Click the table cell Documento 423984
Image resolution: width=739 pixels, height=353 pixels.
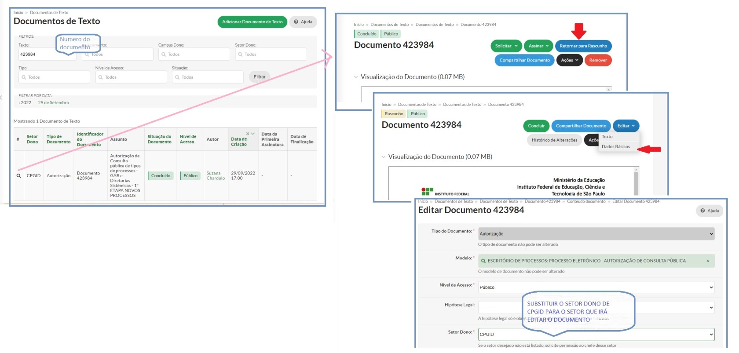pos(88,176)
